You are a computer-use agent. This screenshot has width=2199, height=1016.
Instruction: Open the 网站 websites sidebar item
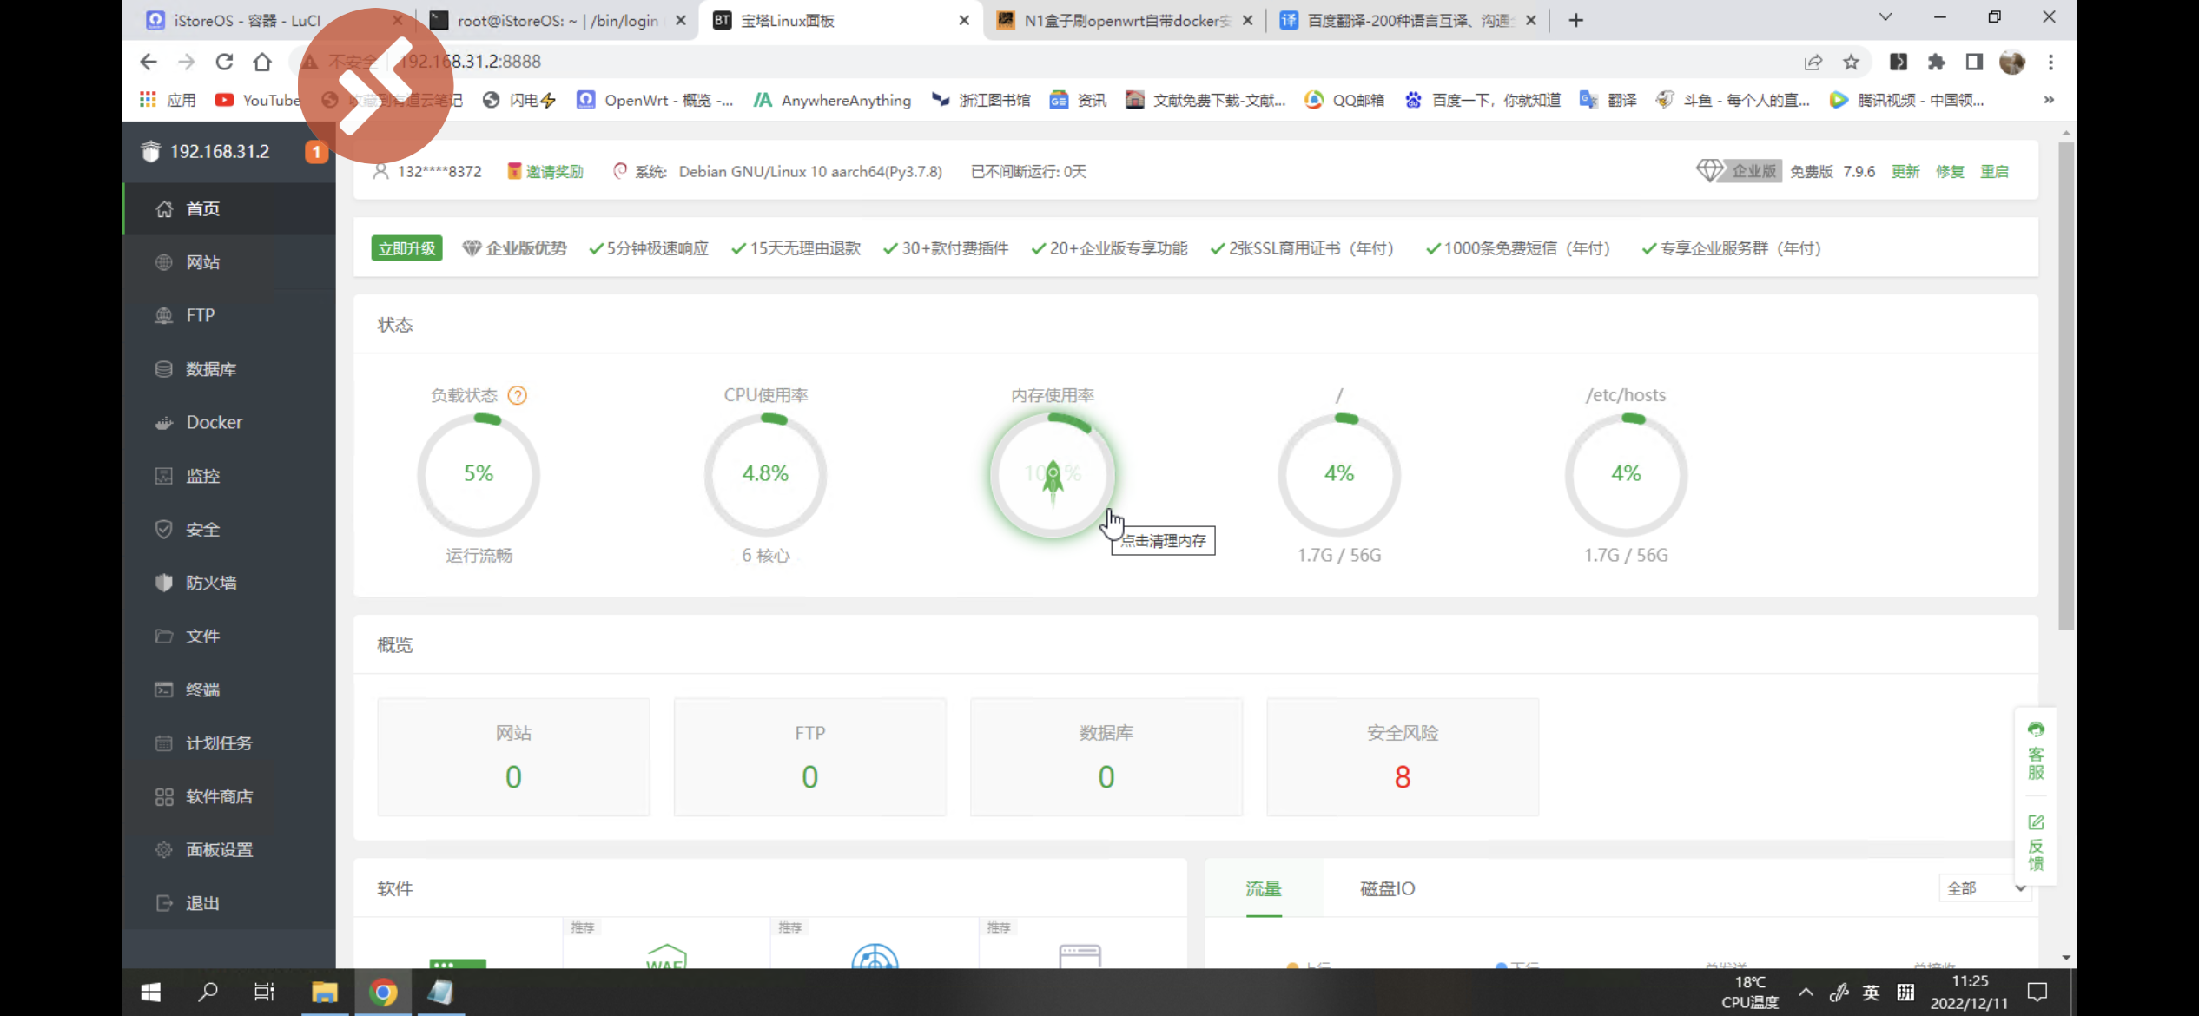click(x=229, y=262)
